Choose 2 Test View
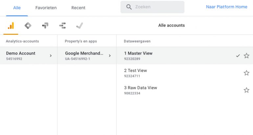 [x=185, y=73]
